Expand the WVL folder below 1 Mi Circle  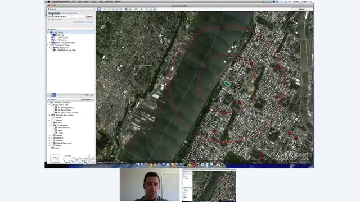[49, 43]
